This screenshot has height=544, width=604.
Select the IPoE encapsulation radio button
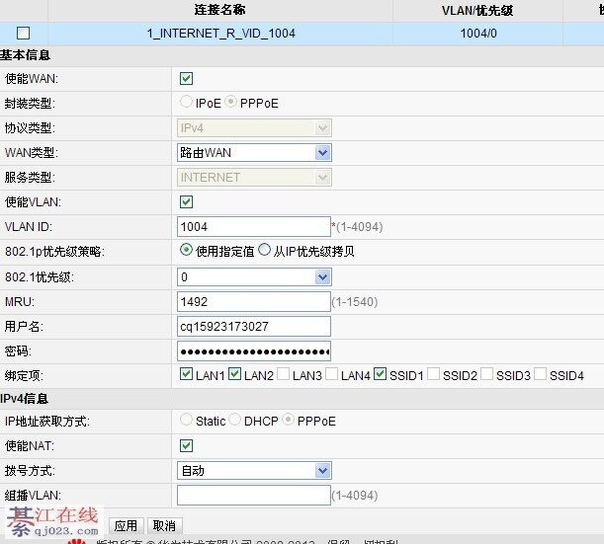[186, 103]
